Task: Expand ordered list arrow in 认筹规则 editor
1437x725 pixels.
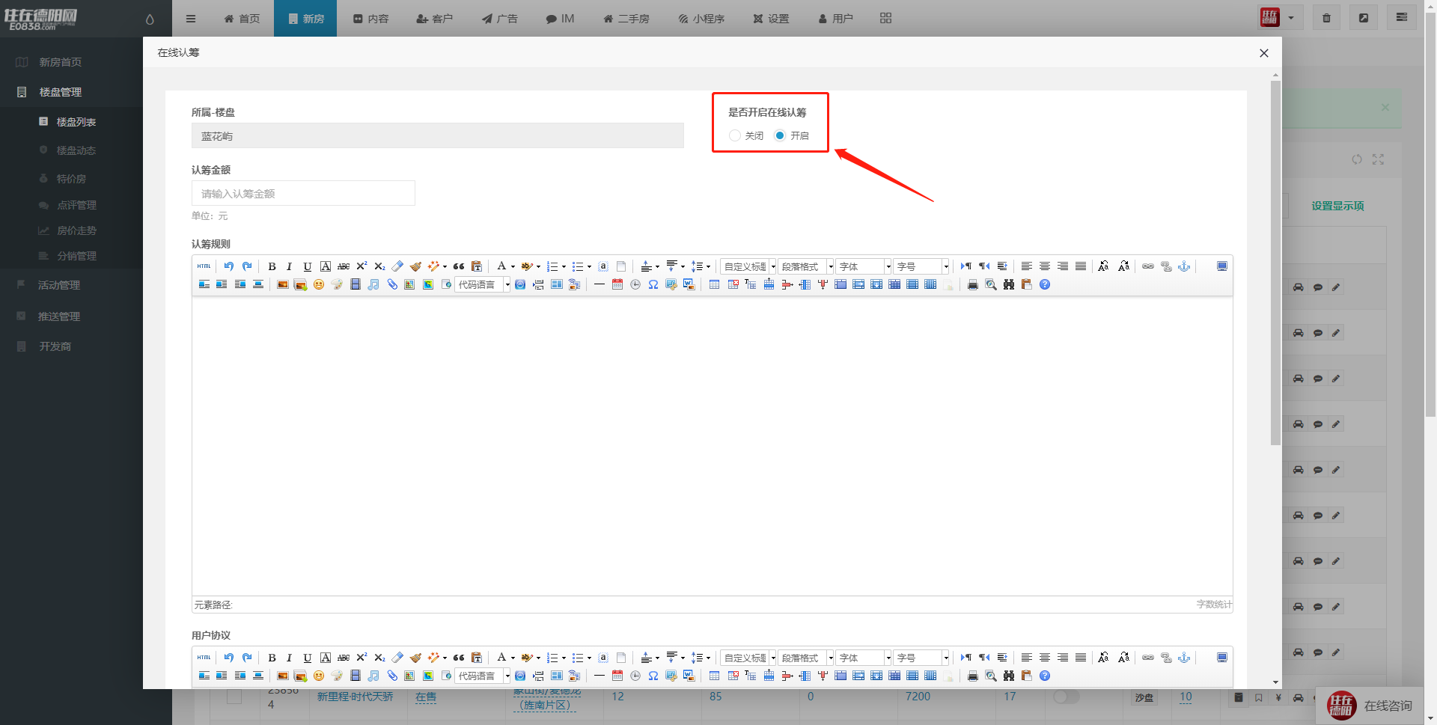Action: point(564,266)
